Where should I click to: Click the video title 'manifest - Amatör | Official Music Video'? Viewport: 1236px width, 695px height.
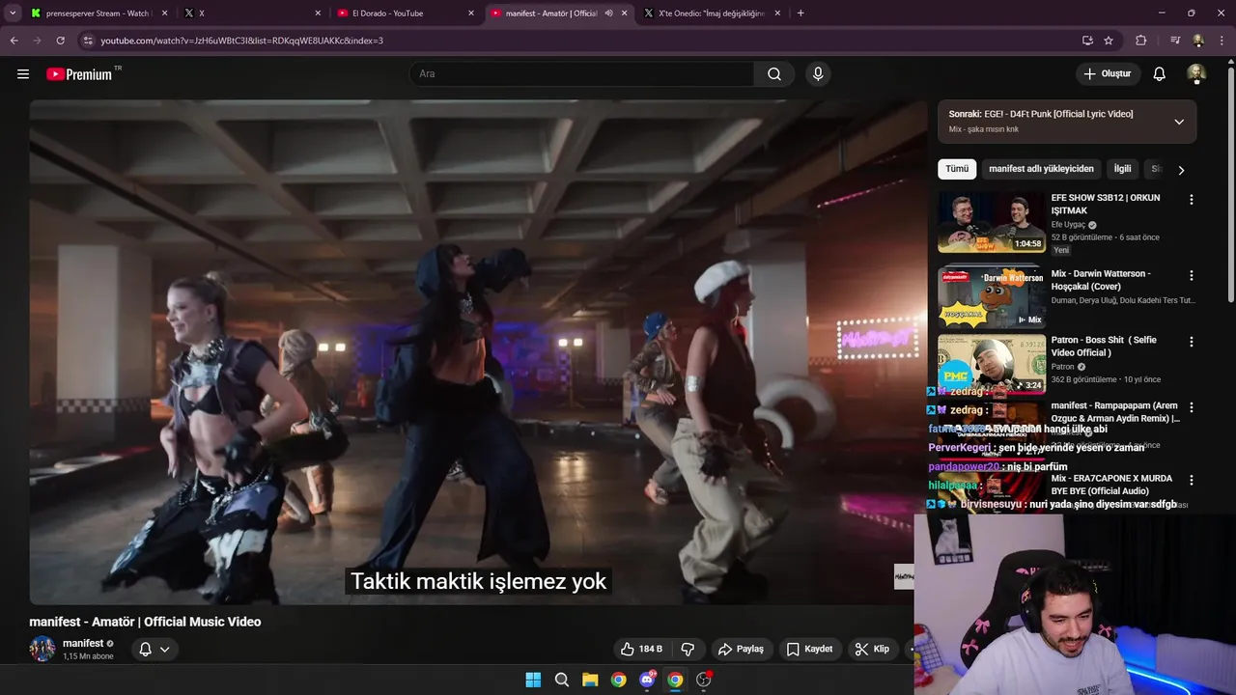(145, 622)
